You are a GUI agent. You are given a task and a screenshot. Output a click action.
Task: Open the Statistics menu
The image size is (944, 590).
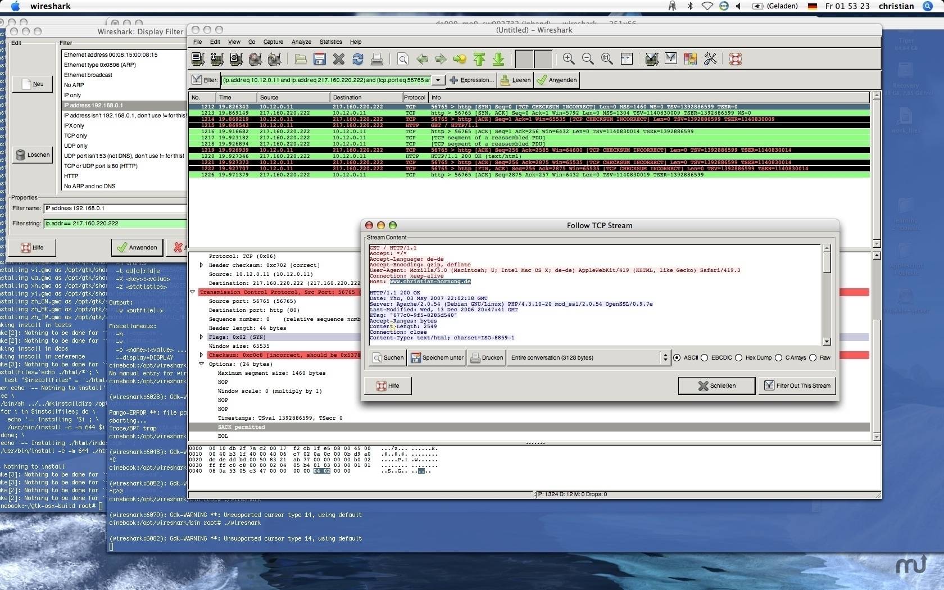330,42
